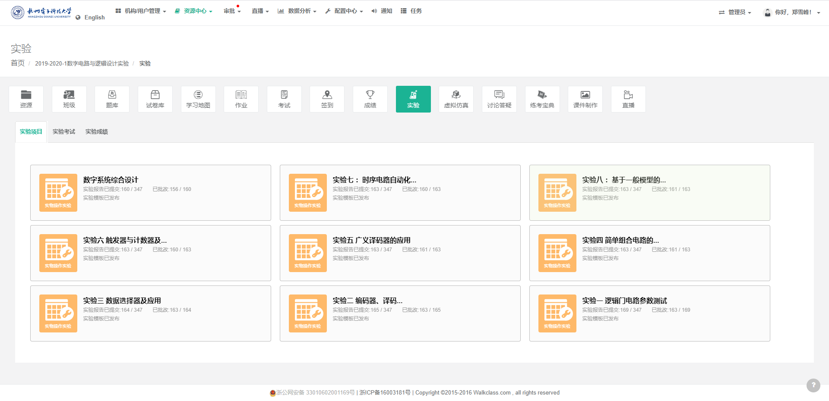This screenshot has width=829, height=401.
Task: Expand the 数据分析 dropdown menu
Action: click(297, 11)
